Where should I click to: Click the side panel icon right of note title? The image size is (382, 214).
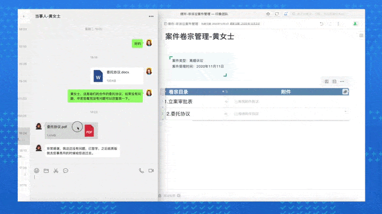[362, 35]
